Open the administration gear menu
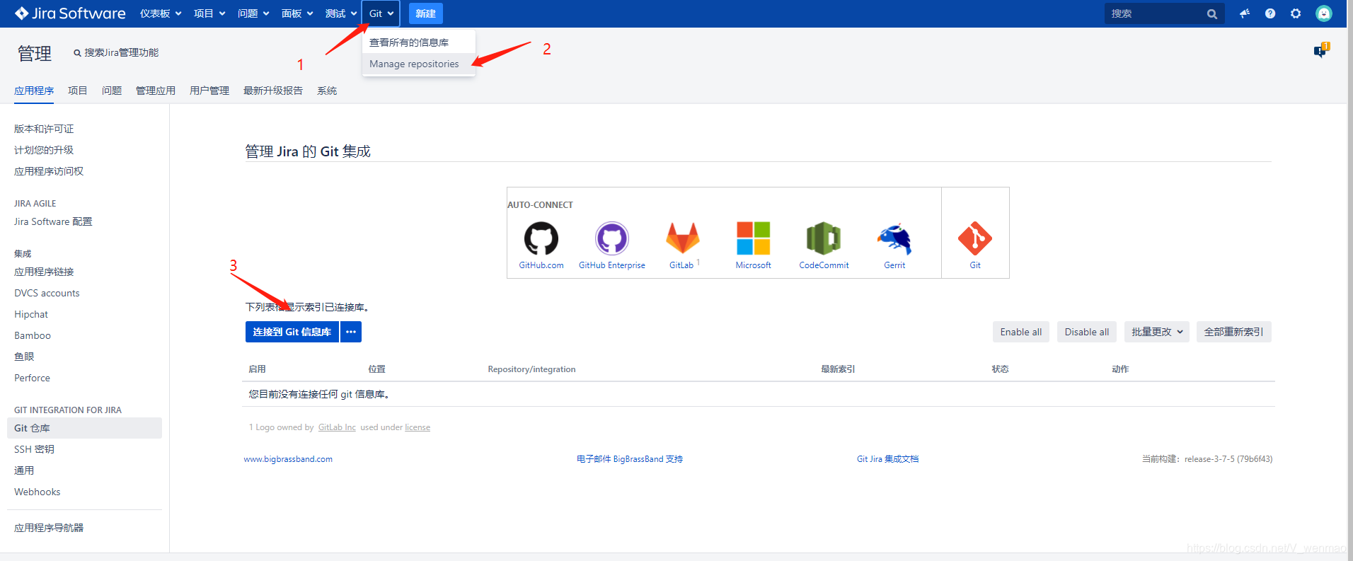This screenshot has width=1353, height=561. point(1296,13)
